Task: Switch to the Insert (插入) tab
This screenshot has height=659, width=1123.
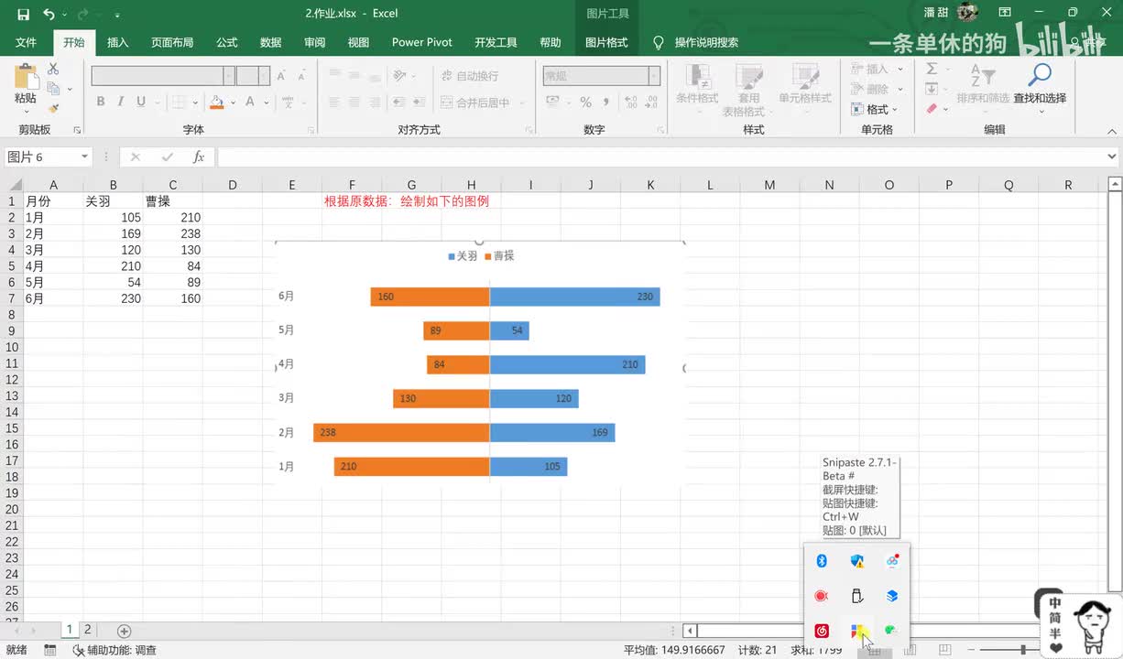Action: click(118, 42)
